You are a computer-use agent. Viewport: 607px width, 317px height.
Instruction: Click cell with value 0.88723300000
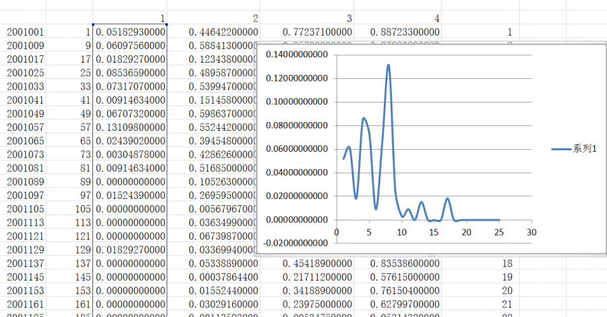(x=397, y=32)
